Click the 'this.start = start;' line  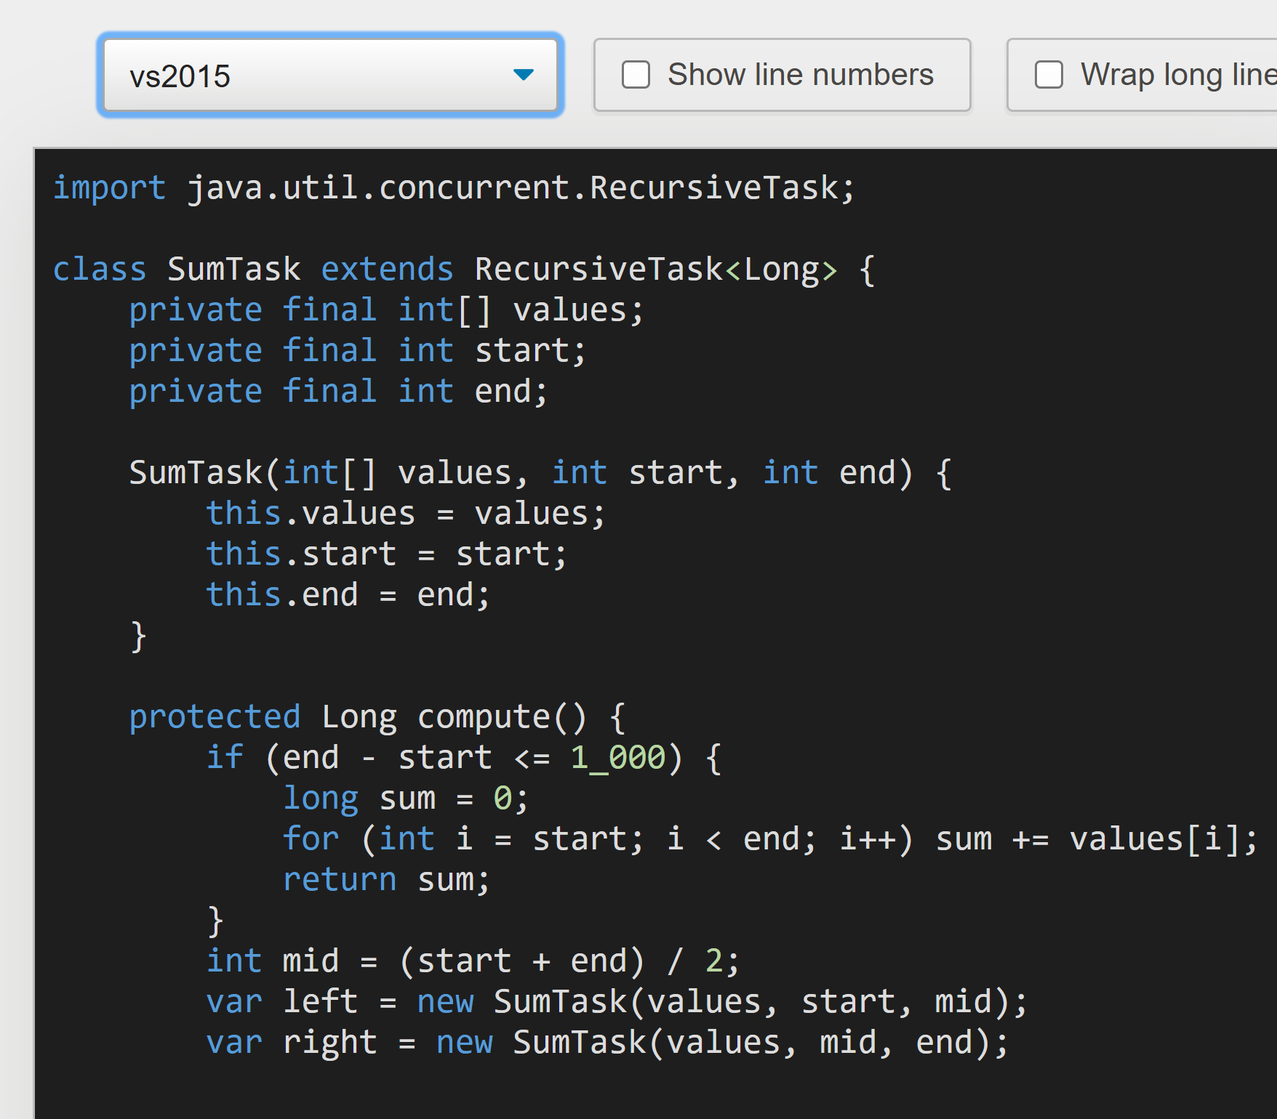pyautogui.click(x=387, y=554)
